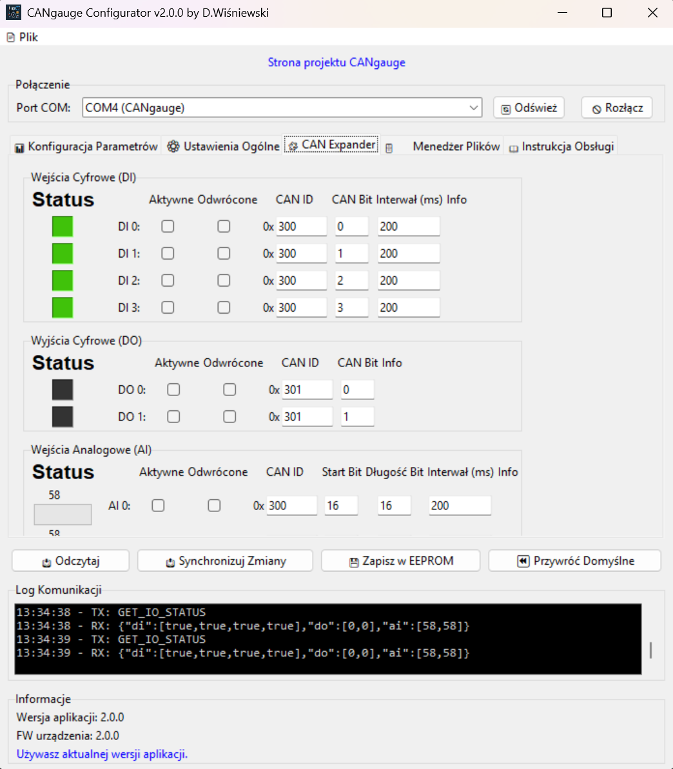
Task: Click the 13:34:38 RX log line
Action: point(243,626)
